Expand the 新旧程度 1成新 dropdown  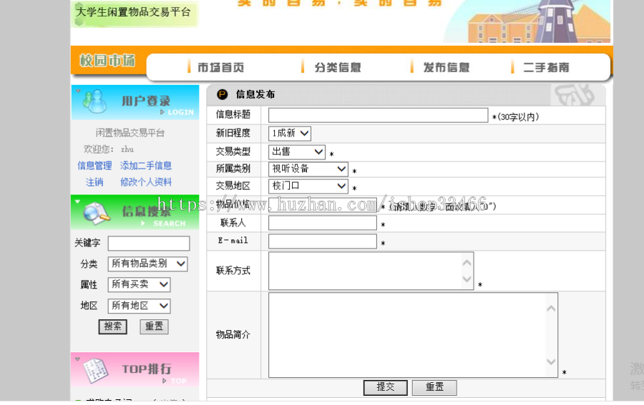(x=290, y=134)
